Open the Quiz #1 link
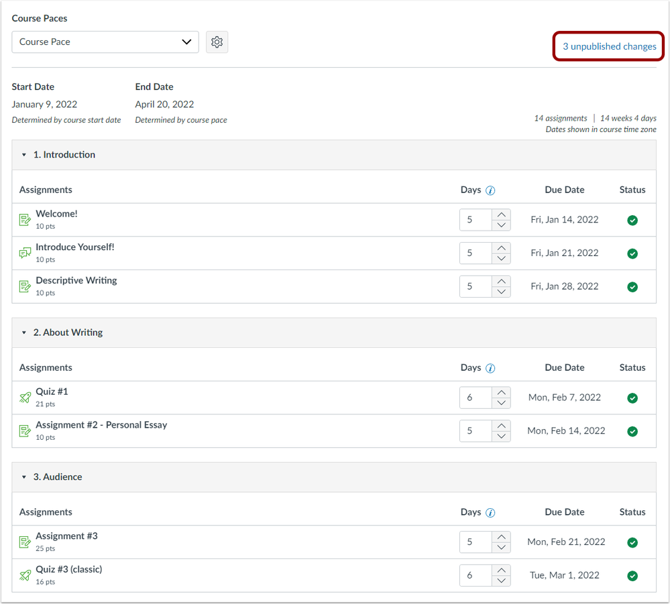 tap(52, 391)
